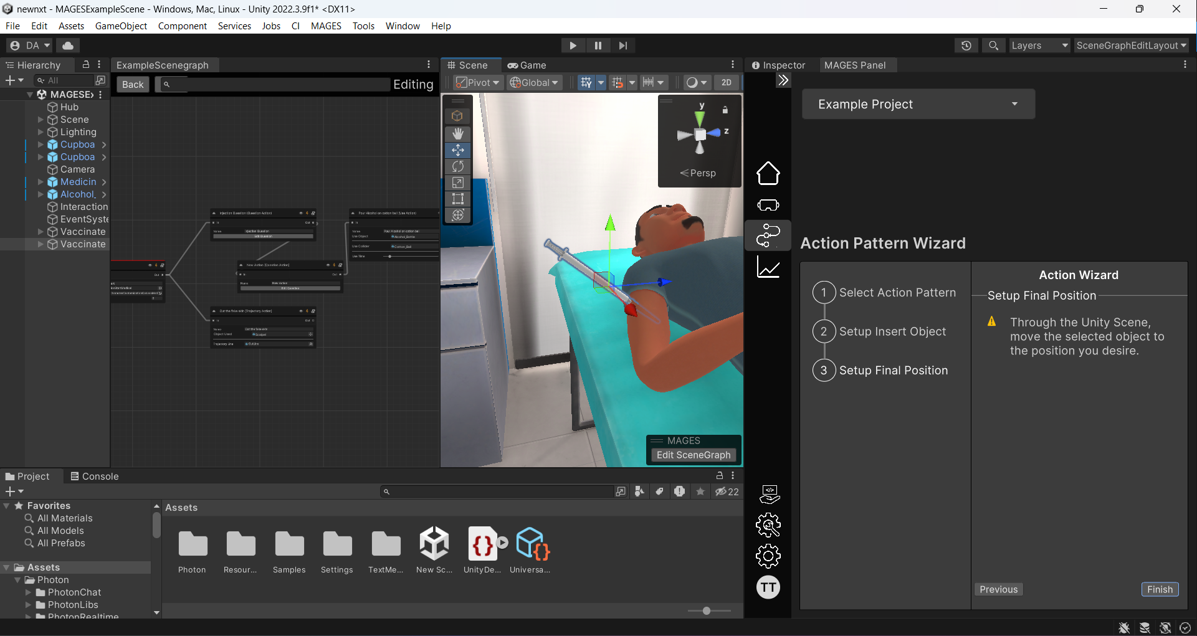Select the Rotate tool in Scene toolbar
1197x636 pixels.
point(458,166)
